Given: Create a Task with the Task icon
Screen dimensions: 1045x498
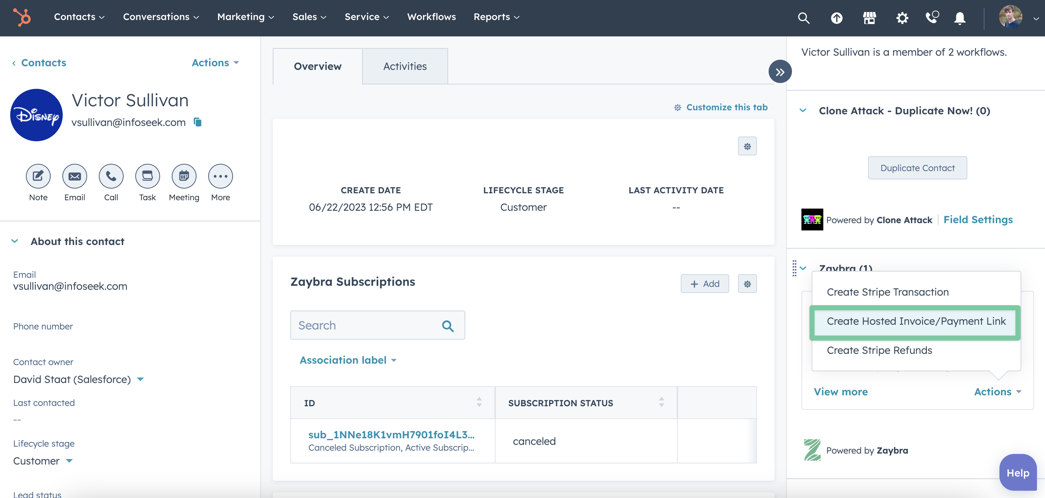Looking at the screenshot, I should click(x=148, y=176).
